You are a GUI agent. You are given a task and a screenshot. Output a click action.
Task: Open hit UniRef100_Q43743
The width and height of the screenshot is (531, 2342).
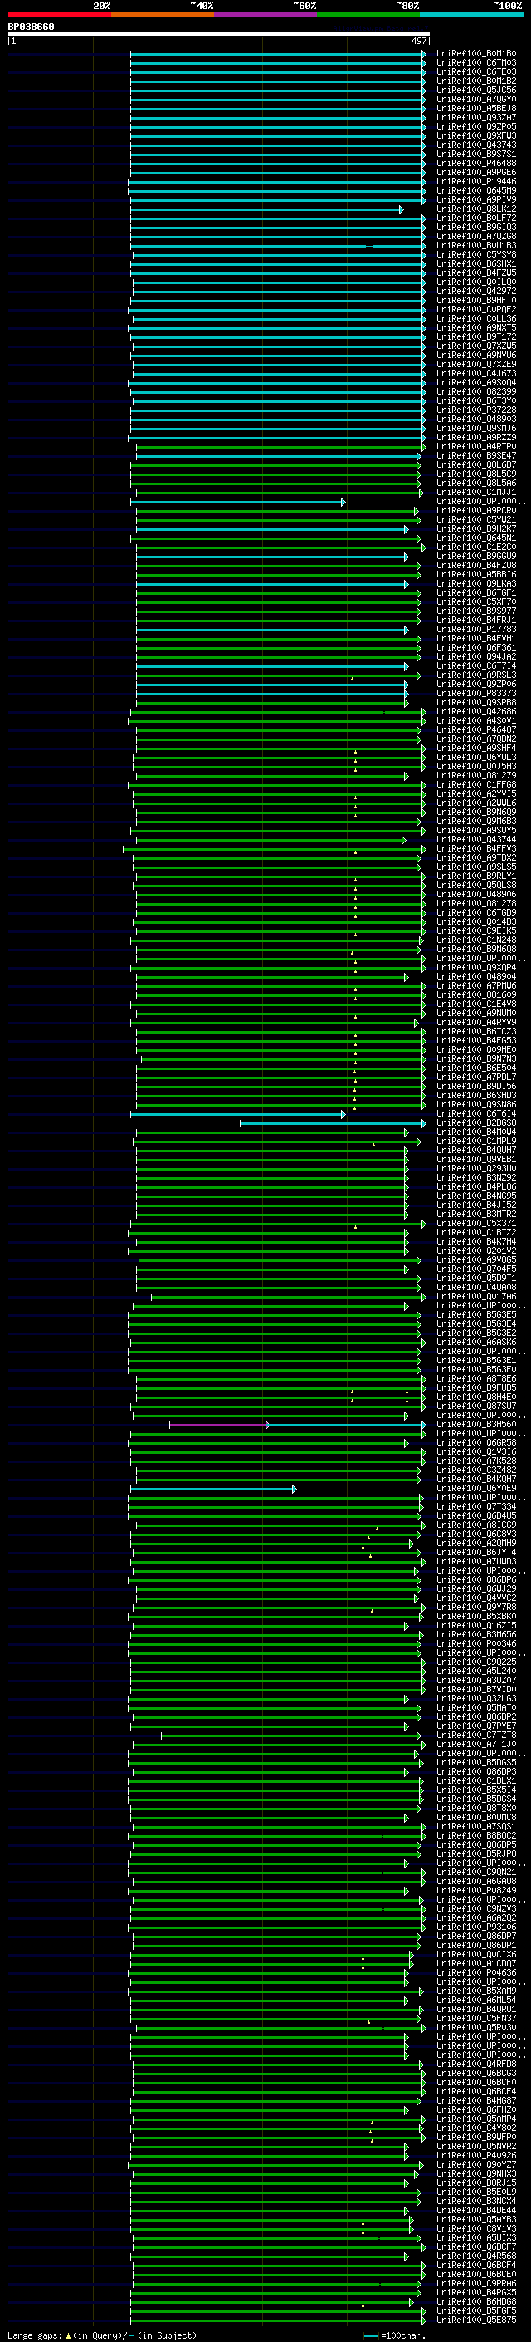475,145
